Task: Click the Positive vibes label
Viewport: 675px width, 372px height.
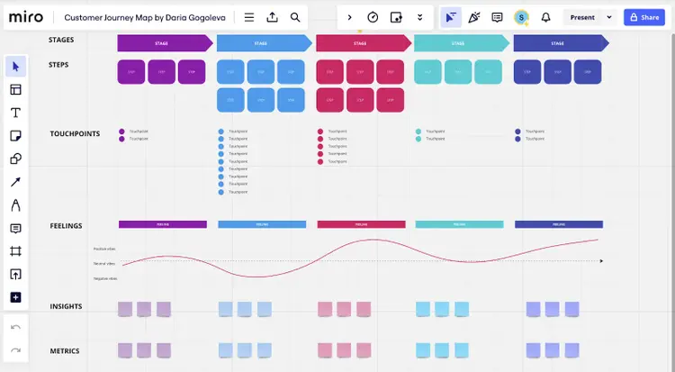Action: click(x=104, y=249)
